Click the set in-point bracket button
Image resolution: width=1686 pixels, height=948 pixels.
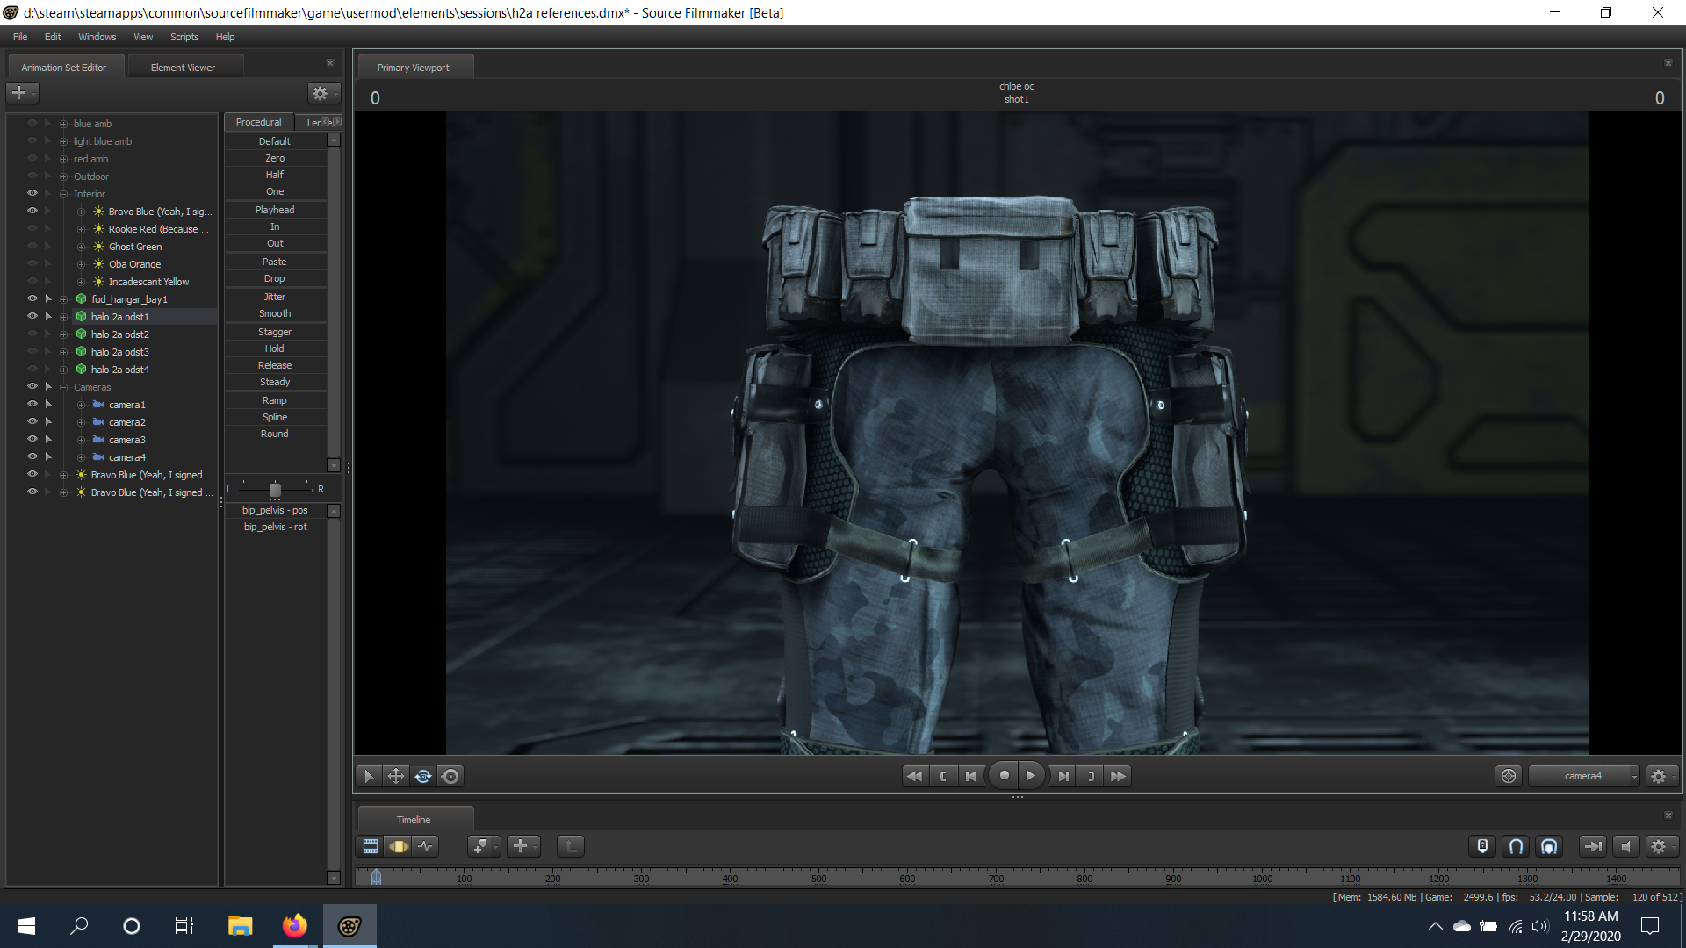(x=943, y=776)
